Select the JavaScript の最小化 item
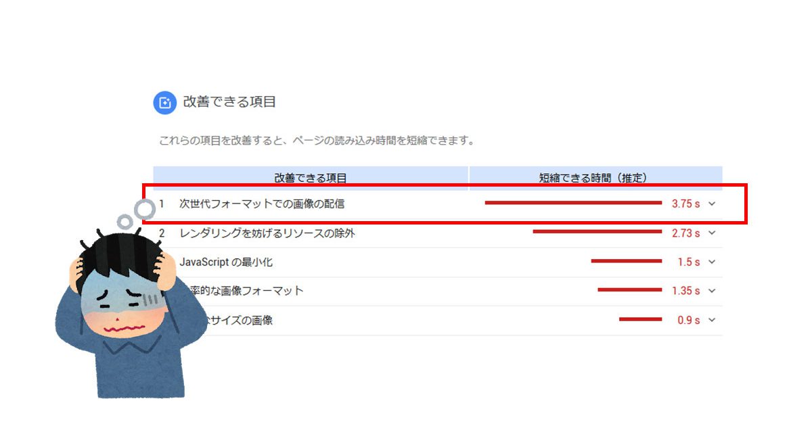812x426 pixels. click(x=226, y=262)
